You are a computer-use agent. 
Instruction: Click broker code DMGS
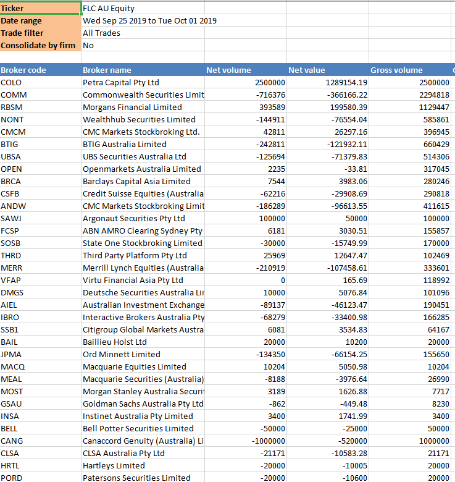coord(41,292)
